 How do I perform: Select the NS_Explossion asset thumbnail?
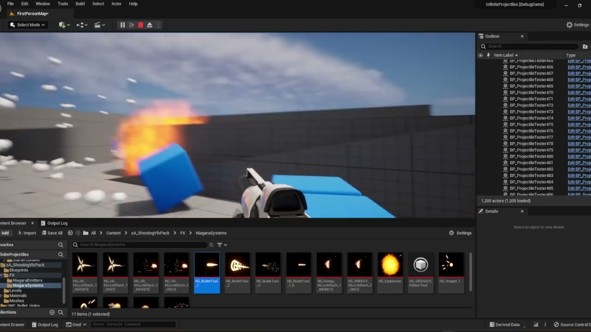point(390,273)
